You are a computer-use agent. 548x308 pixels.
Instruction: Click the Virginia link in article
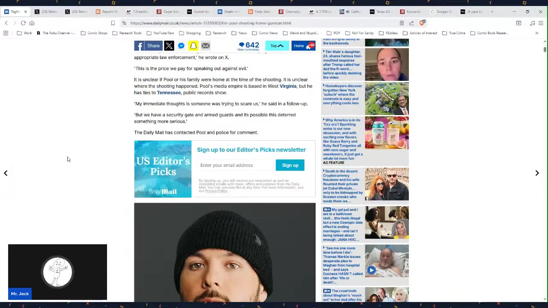tap(288, 86)
